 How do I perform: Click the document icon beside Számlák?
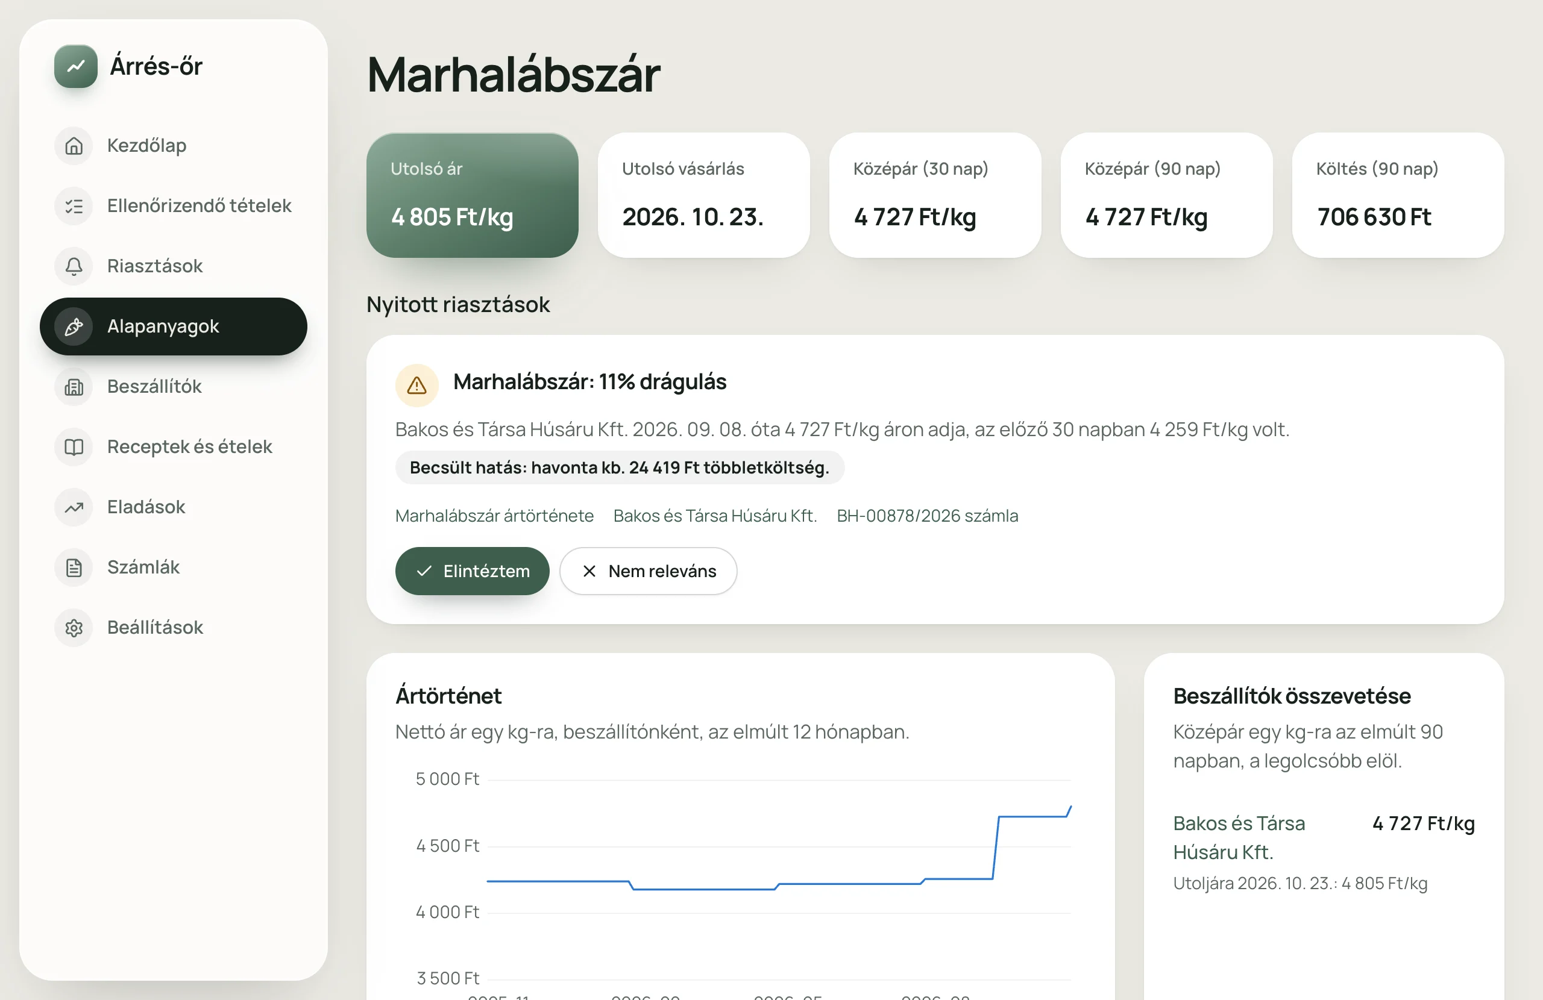coord(74,567)
